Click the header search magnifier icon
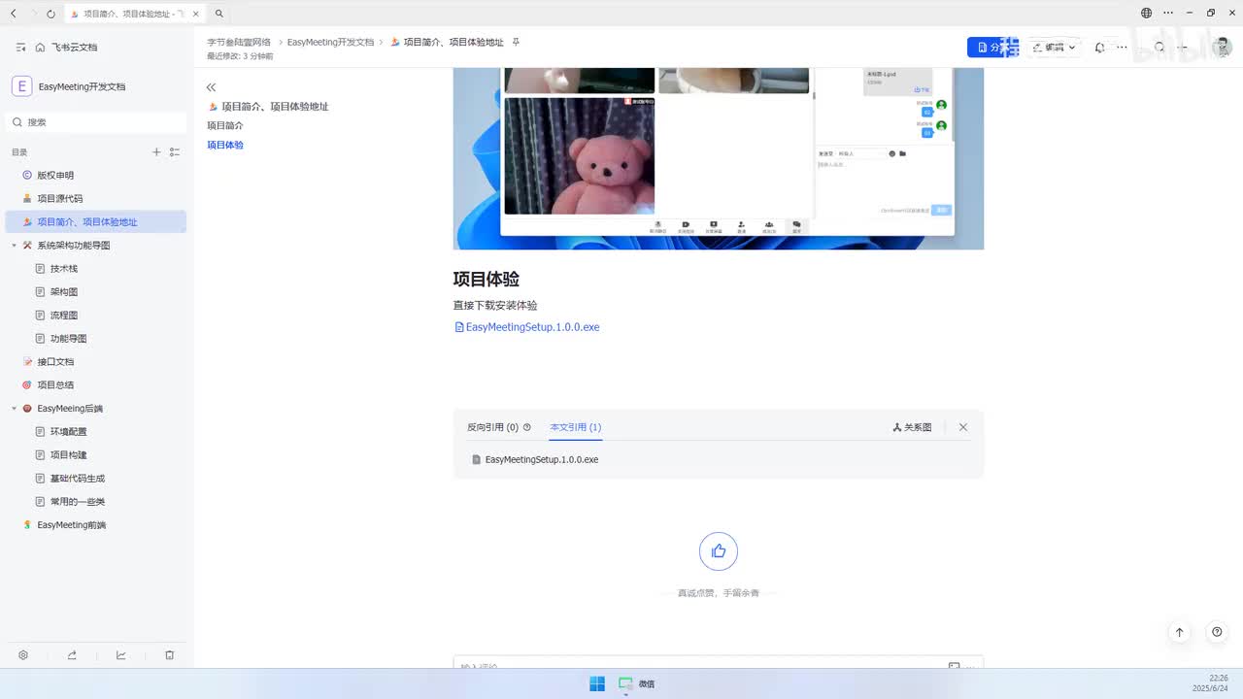This screenshot has width=1243, height=699. [1159, 47]
